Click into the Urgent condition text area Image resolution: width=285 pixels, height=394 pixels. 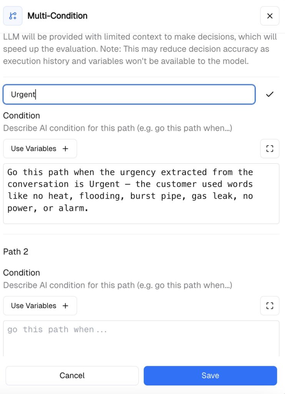(x=141, y=193)
